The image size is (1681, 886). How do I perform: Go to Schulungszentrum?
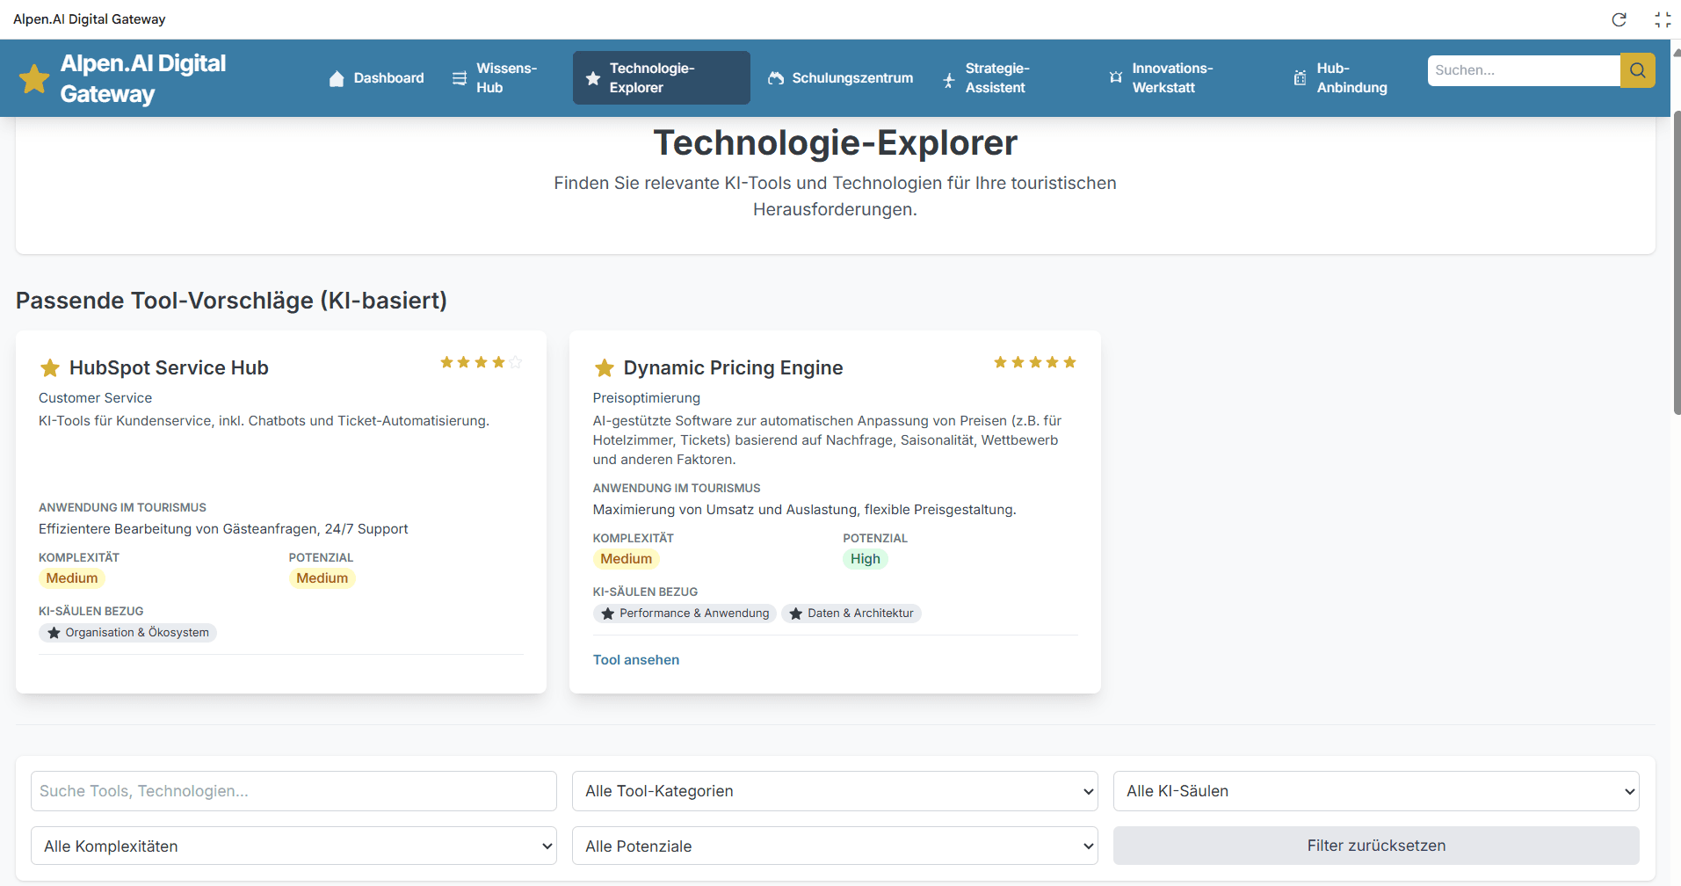coord(841,78)
